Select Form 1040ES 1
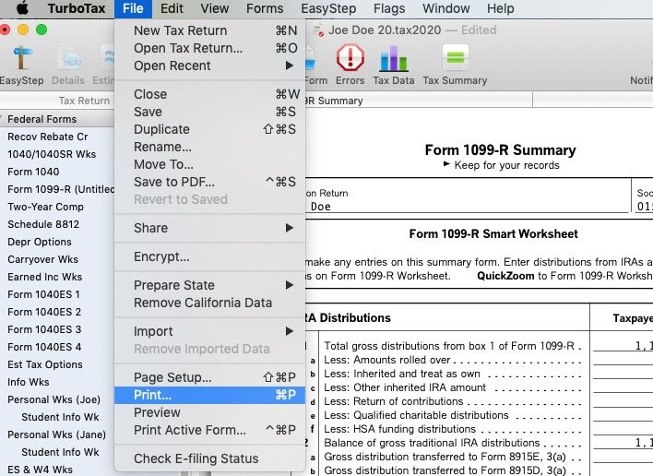The image size is (653, 476). 43,294
